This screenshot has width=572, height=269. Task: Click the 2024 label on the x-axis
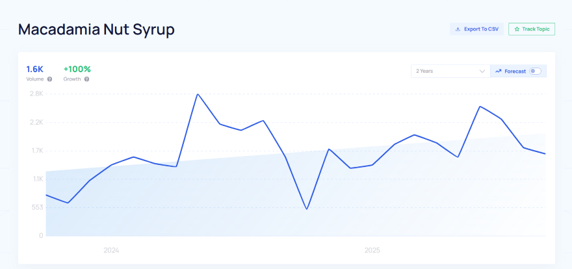(111, 250)
